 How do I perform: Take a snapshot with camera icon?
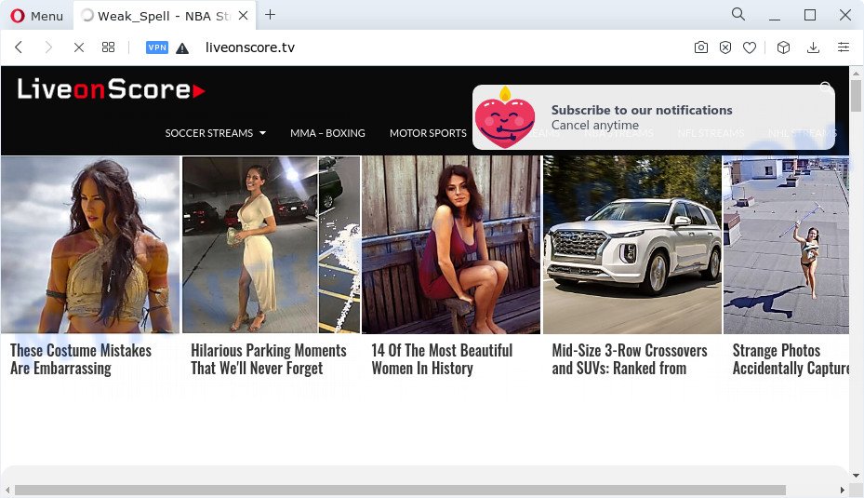pos(701,47)
